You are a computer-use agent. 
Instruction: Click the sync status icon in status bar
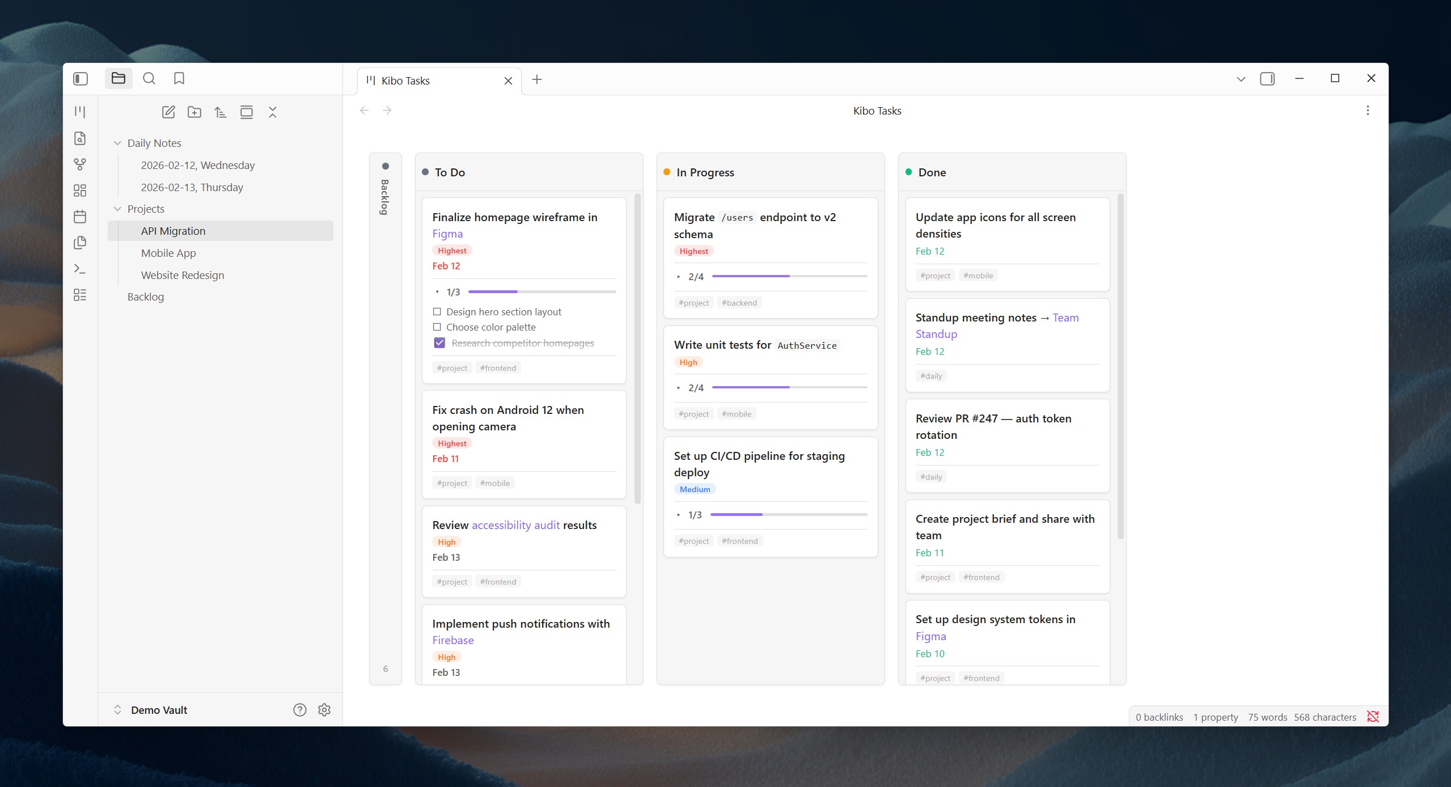pos(1373,717)
